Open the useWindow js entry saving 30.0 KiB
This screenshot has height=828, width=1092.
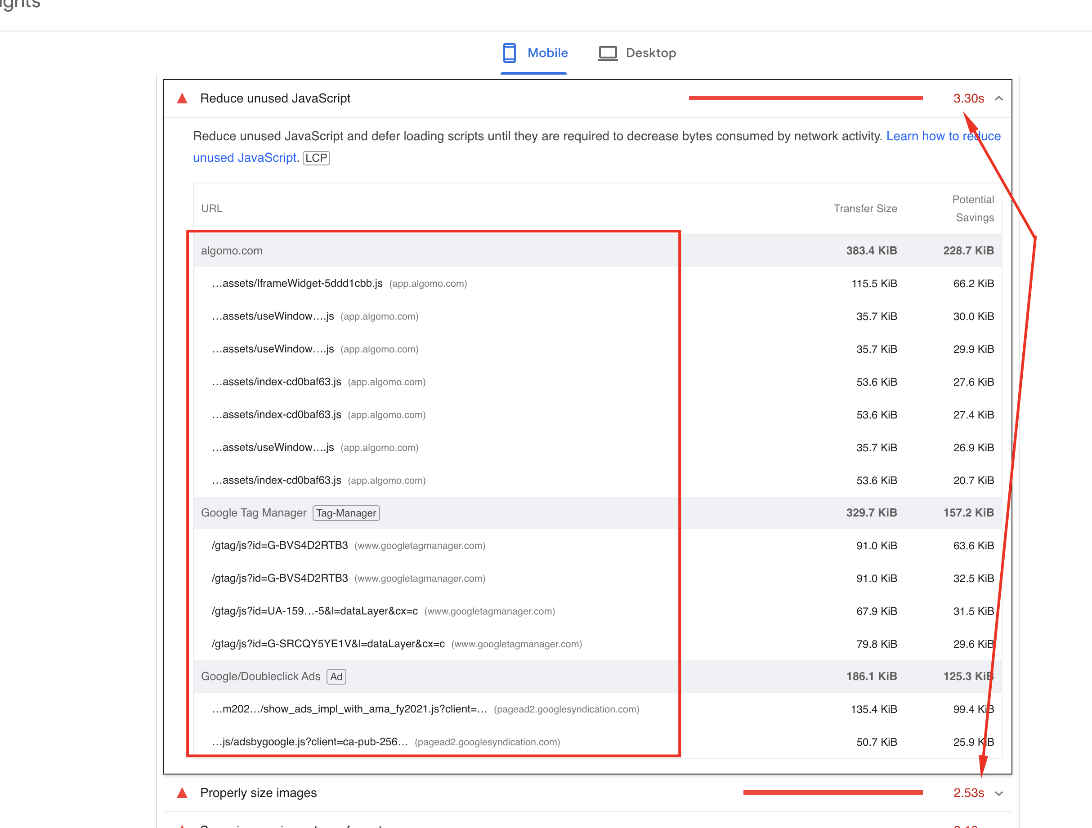(273, 316)
